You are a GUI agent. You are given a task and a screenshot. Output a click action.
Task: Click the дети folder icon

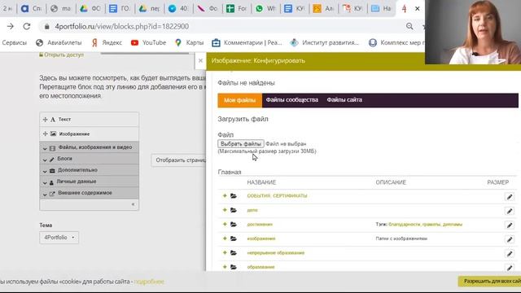tap(234, 210)
